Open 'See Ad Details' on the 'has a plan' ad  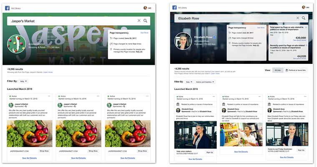195,159
